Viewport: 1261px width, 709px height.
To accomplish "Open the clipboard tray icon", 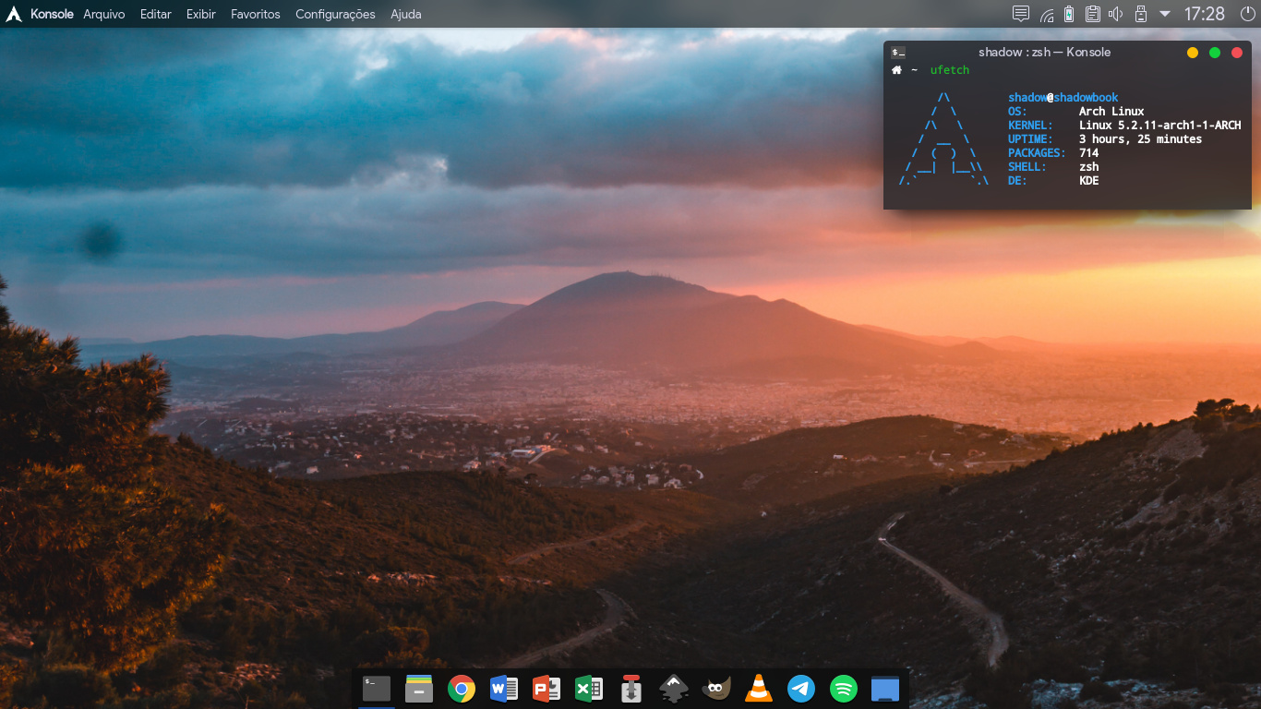I will (1092, 14).
